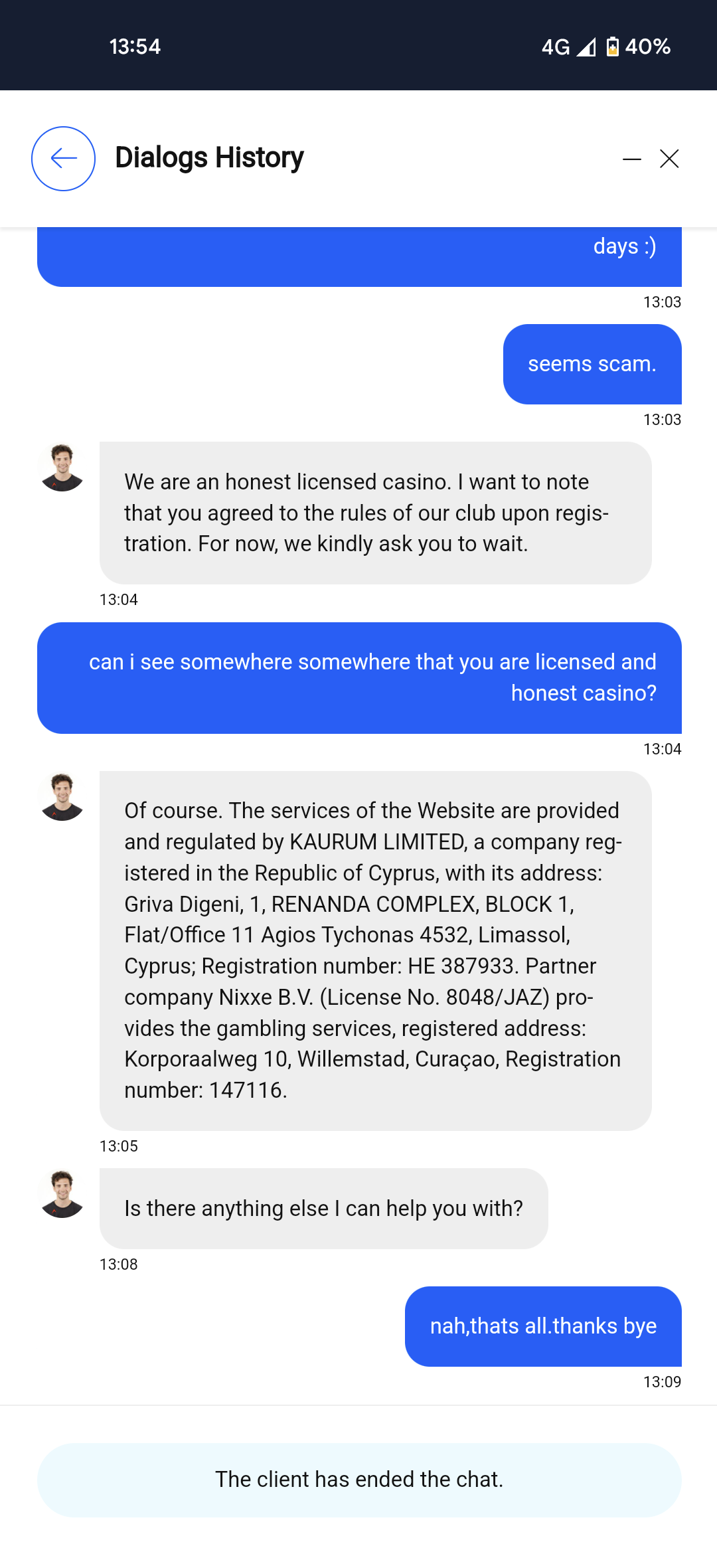Viewport: 717px width, 1554px height.
Task: Select the "We are an honest licensed casino" message
Action: click(x=375, y=513)
